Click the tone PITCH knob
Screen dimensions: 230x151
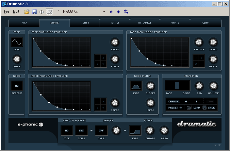[17, 59]
